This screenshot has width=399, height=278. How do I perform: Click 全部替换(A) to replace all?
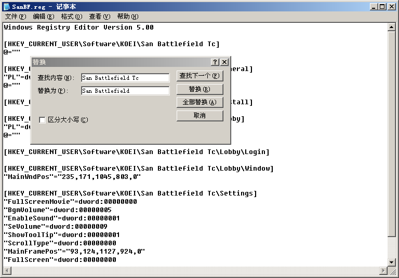199,102
